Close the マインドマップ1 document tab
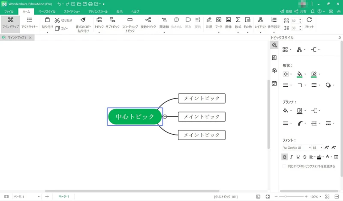 click(30, 38)
